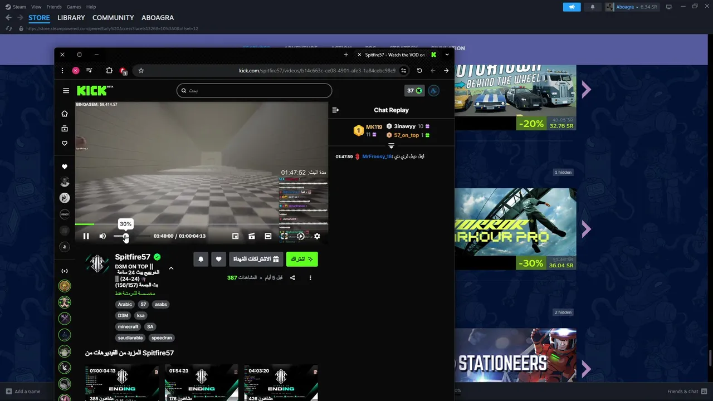Click 57_on_top in the leaderboard

coord(406,135)
